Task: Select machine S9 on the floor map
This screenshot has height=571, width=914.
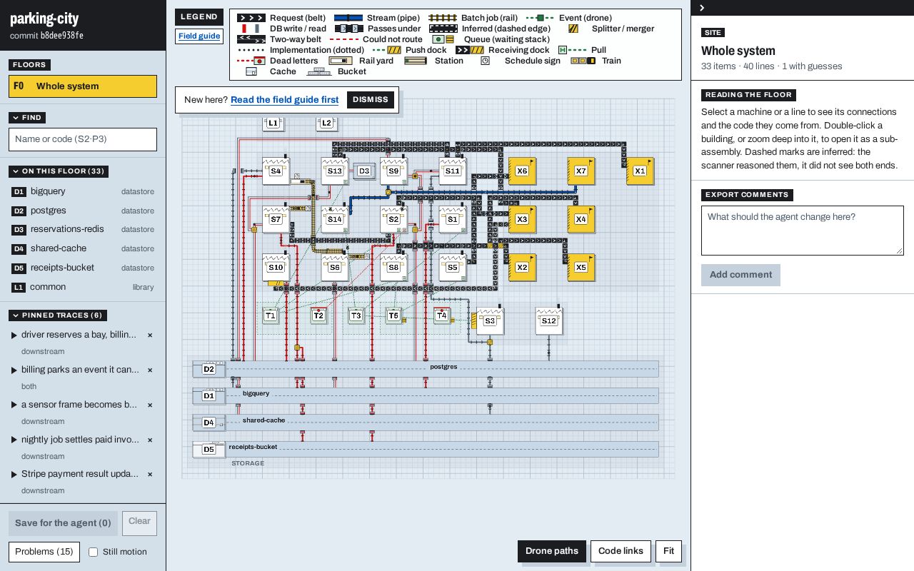Action: tap(393, 171)
